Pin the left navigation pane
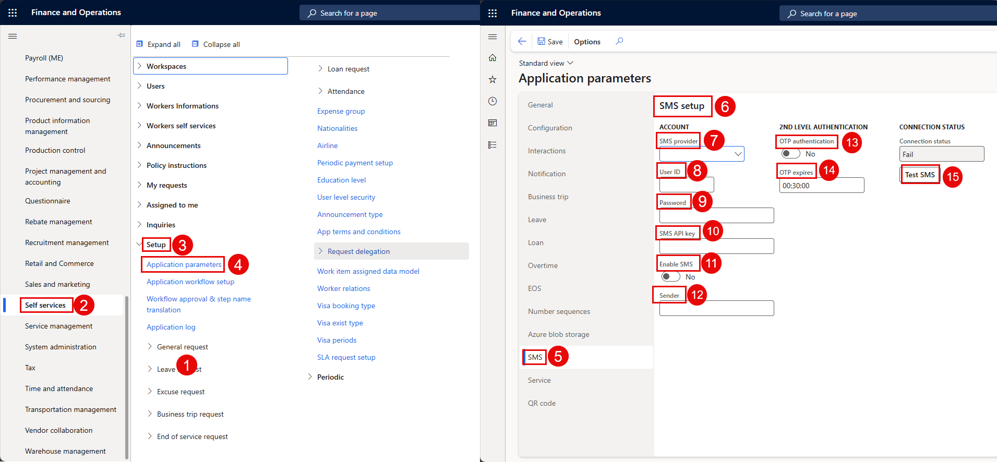 pos(121,35)
